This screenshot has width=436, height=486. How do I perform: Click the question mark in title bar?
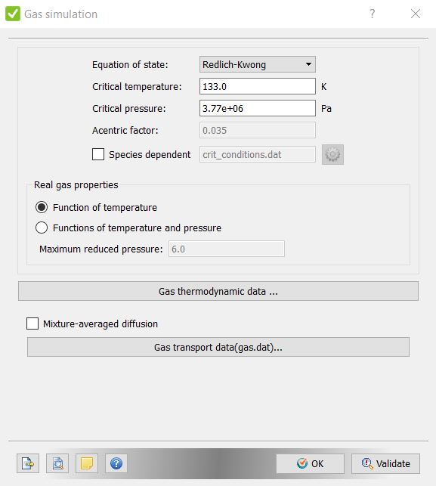(373, 14)
